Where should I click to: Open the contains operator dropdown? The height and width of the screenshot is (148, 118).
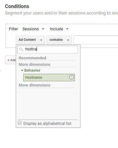tap(59, 40)
